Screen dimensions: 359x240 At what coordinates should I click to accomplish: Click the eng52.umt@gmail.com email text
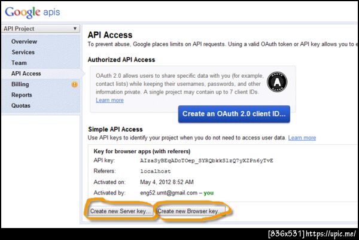169,193
